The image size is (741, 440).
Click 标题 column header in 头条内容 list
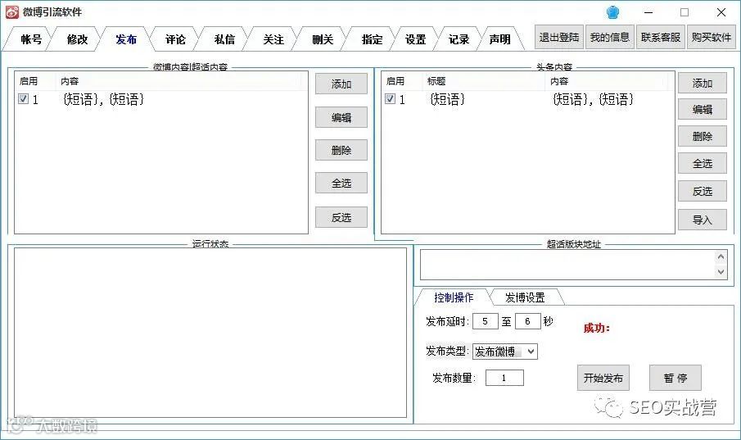[x=483, y=81]
